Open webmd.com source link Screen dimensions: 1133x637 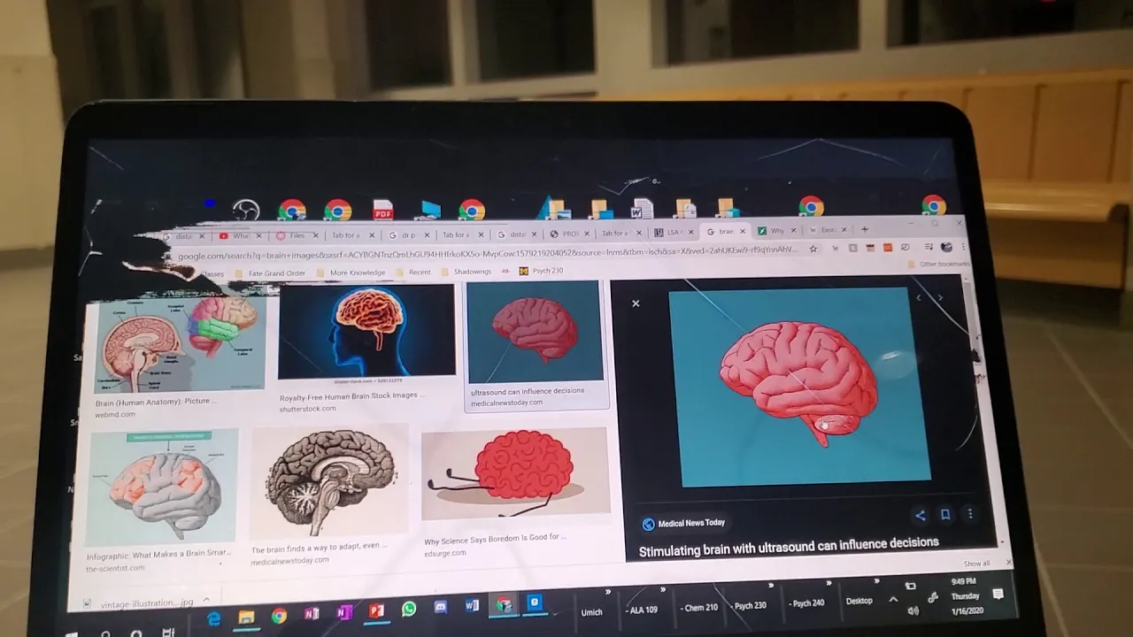click(x=115, y=414)
